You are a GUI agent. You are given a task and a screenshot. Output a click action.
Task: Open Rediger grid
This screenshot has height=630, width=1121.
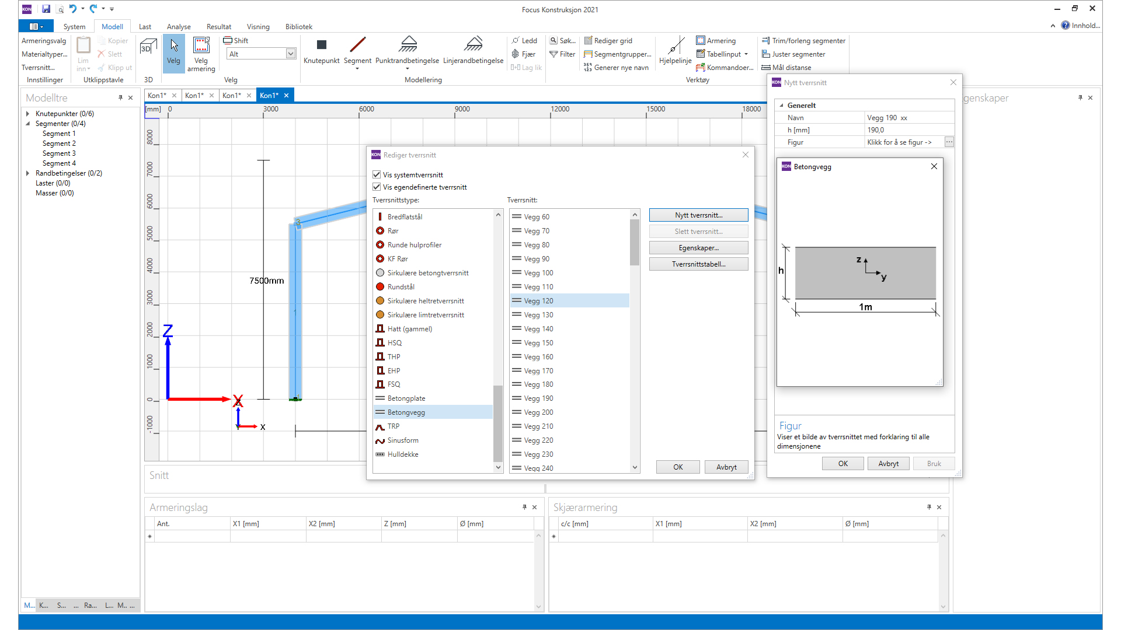pos(608,41)
